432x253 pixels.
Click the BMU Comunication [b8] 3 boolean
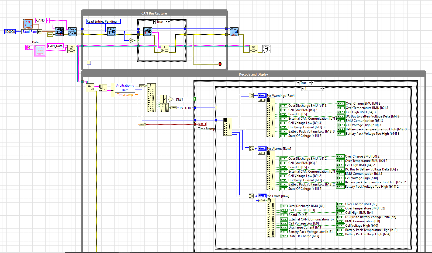pyautogui.click(x=341, y=121)
